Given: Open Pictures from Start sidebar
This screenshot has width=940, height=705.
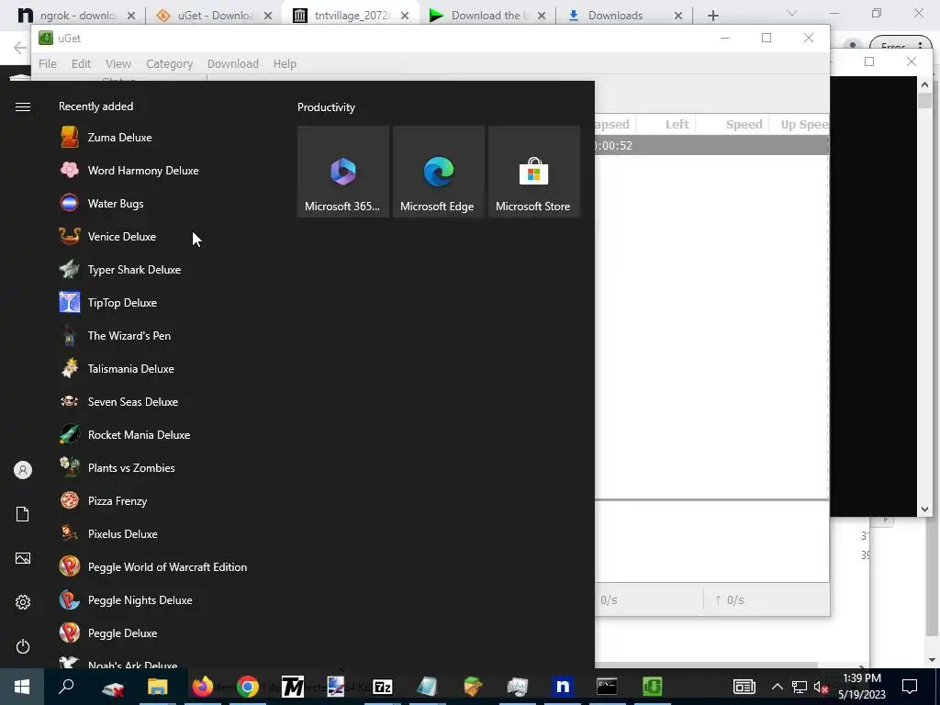Looking at the screenshot, I should pos(23,558).
